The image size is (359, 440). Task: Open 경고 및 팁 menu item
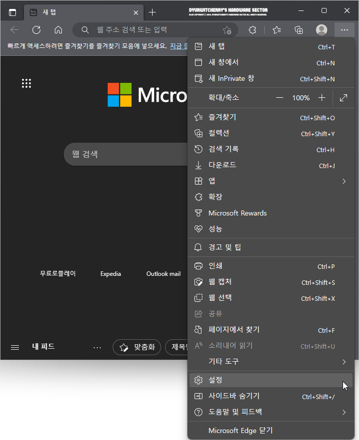pos(271,247)
